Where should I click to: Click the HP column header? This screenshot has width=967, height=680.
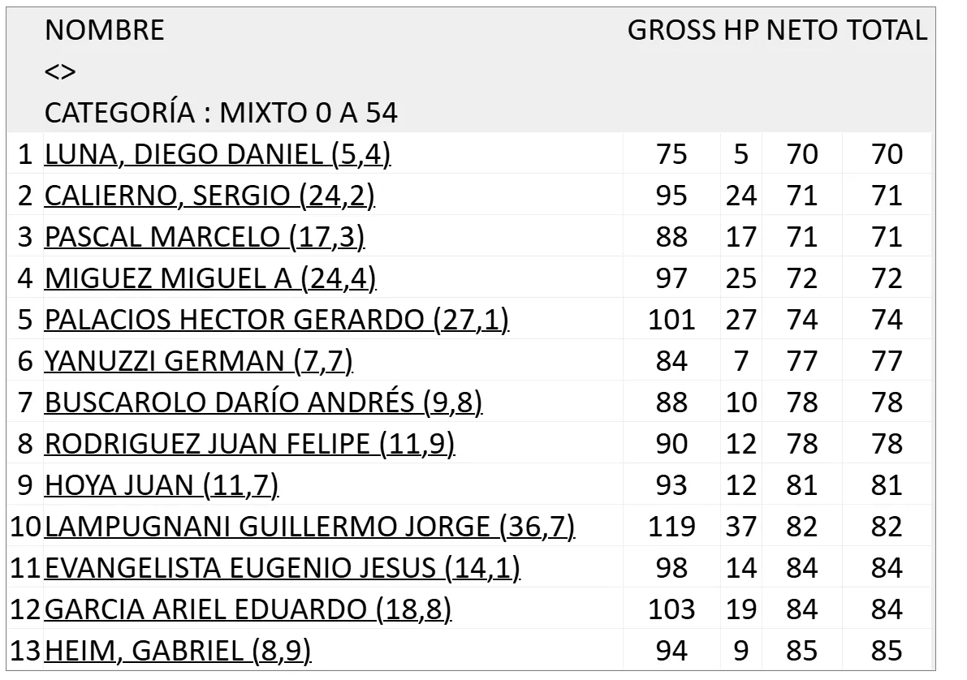741,31
